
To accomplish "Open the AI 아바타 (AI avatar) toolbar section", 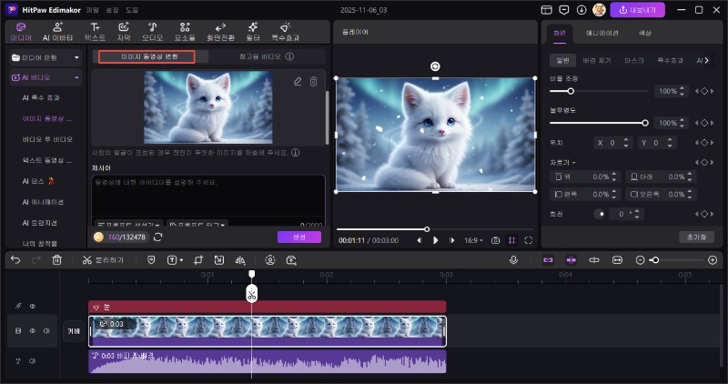I will point(57,32).
